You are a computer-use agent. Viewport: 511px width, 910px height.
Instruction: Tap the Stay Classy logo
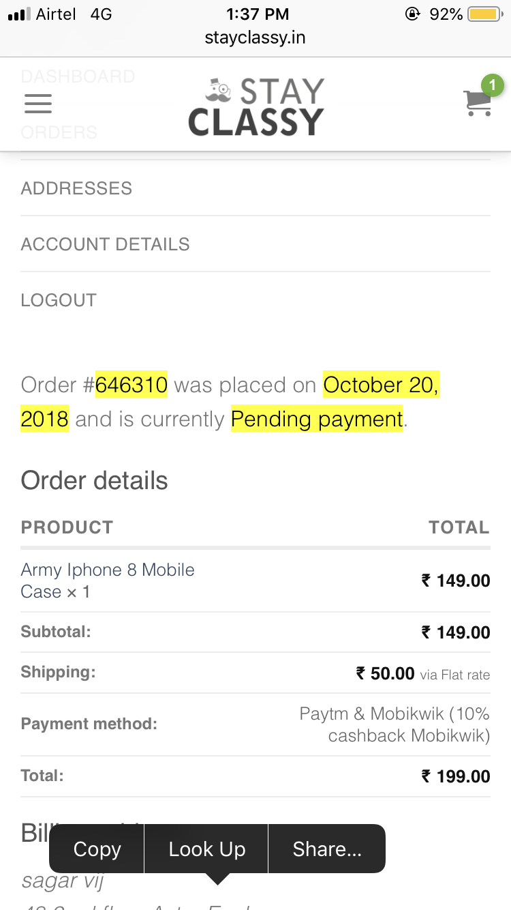(255, 106)
